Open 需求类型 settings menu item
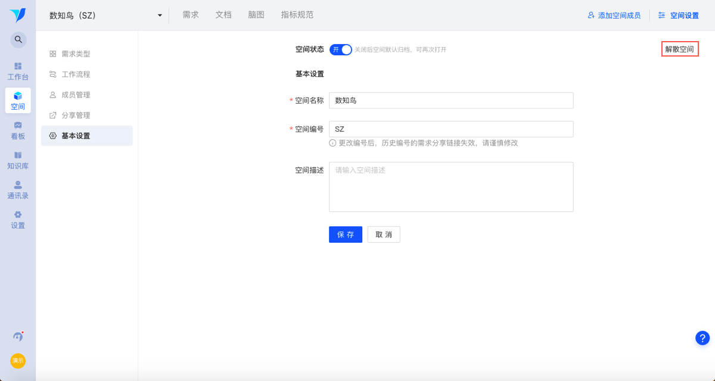715x381 pixels. (x=87, y=54)
